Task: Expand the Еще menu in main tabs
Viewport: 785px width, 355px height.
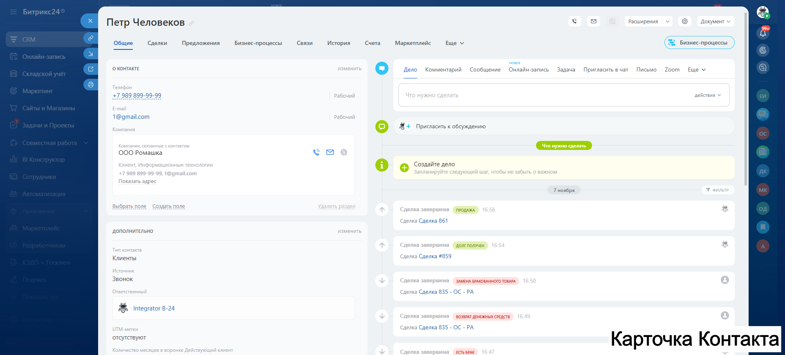Action: [x=455, y=43]
